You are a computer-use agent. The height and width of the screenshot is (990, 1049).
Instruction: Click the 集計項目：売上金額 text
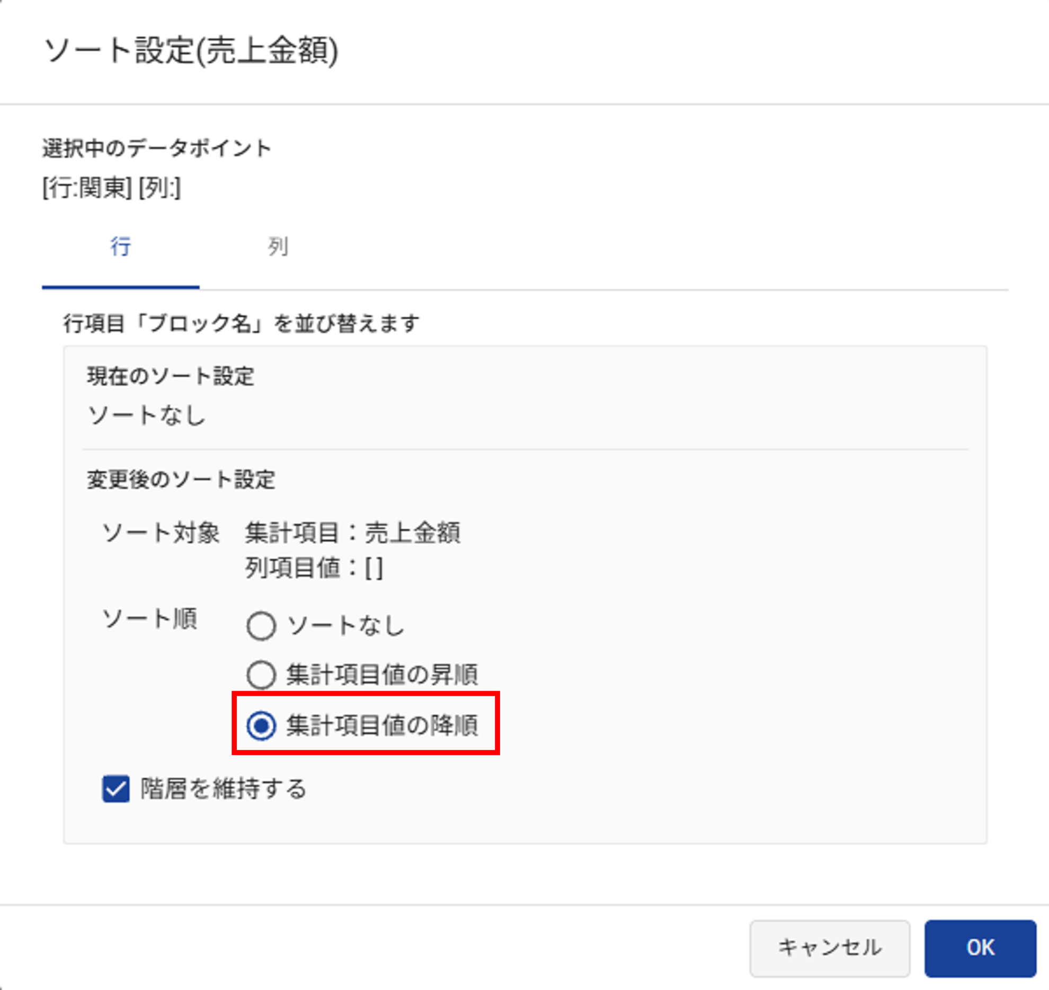(352, 533)
